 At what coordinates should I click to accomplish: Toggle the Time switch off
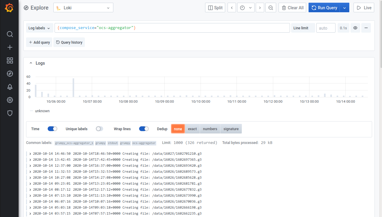52,129
